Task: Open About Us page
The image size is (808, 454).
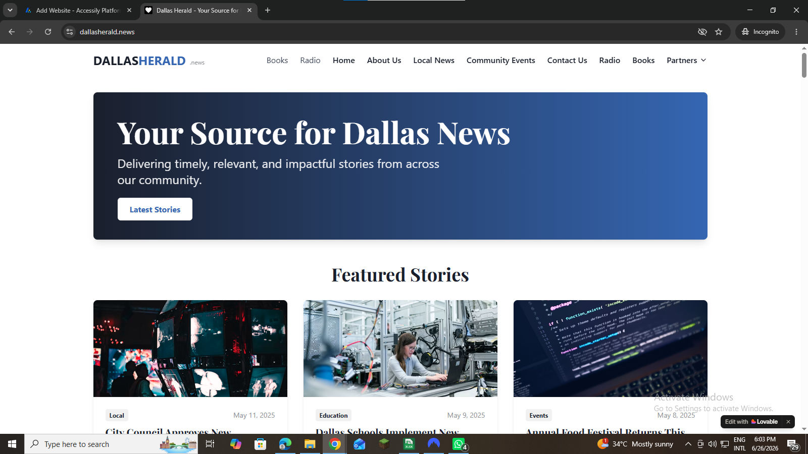Action: pos(384,60)
